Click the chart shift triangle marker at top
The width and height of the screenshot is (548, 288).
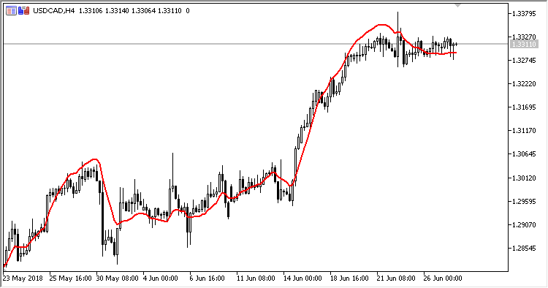coord(457,6)
